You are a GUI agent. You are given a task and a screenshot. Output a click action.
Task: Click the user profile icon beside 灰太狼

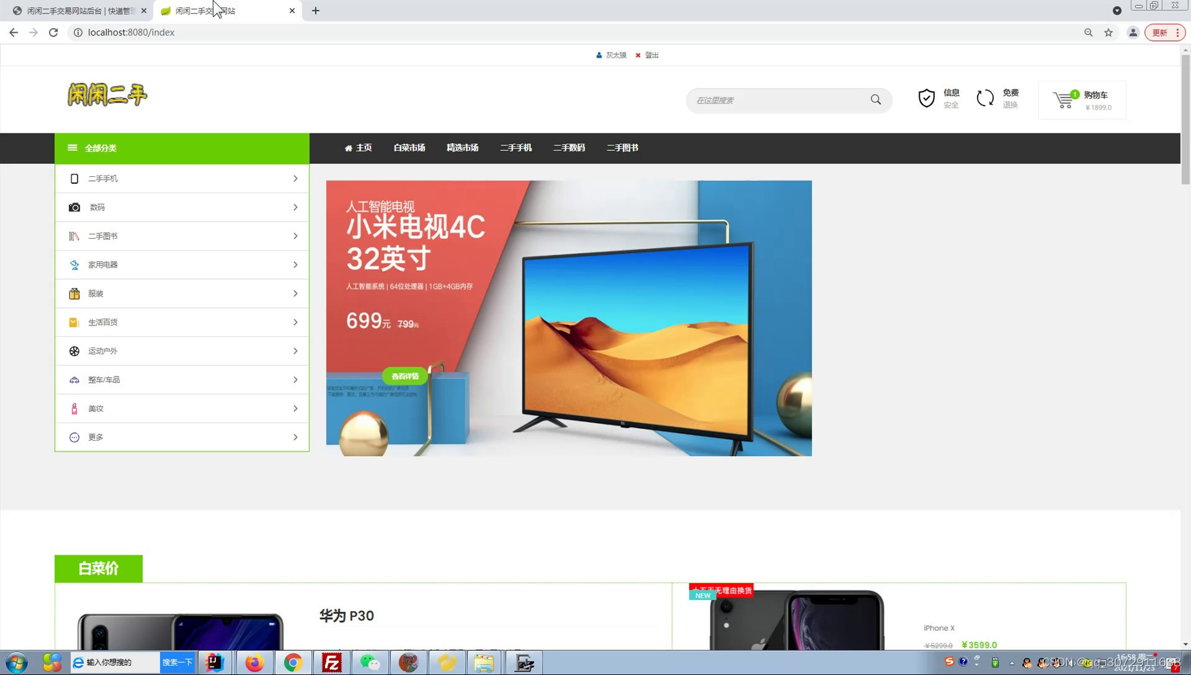(599, 55)
